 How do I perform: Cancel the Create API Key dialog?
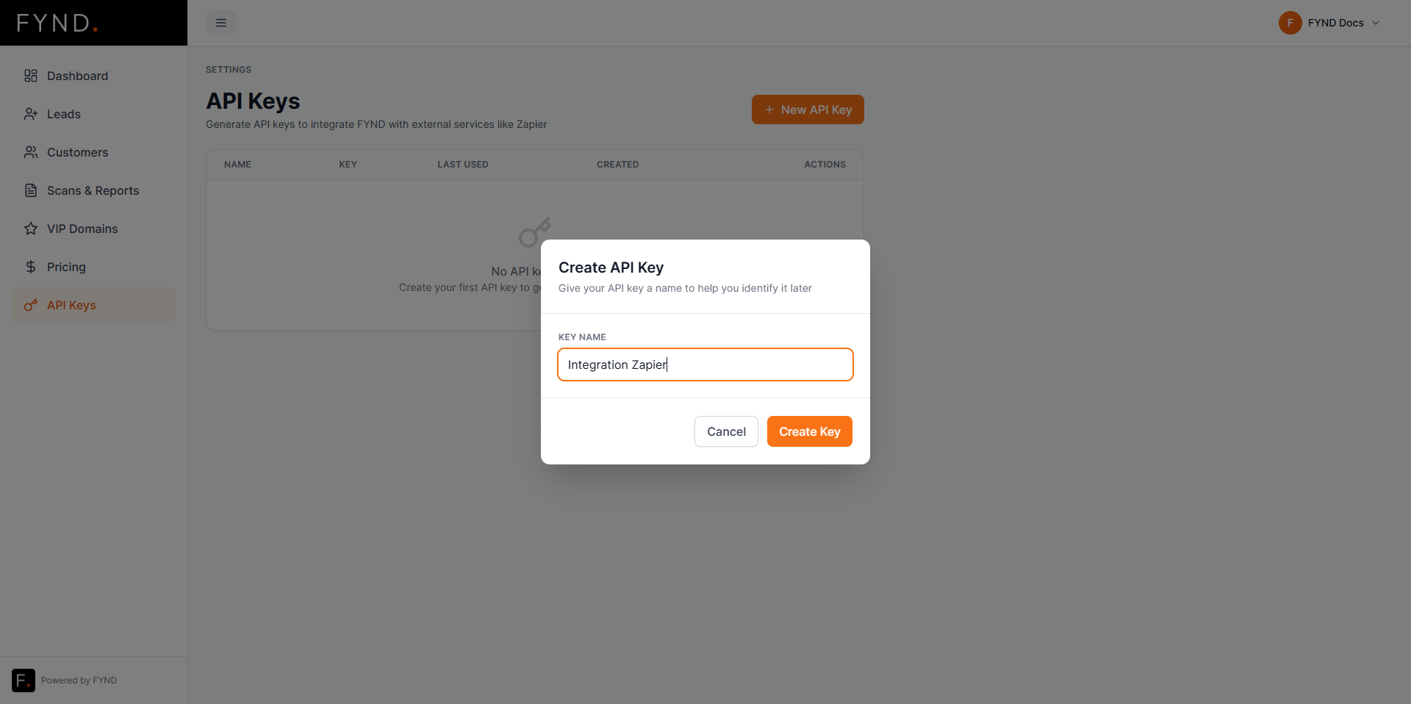pyautogui.click(x=725, y=431)
